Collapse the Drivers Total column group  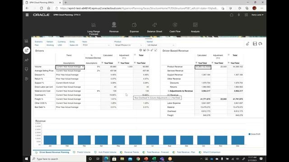[135, 55]
